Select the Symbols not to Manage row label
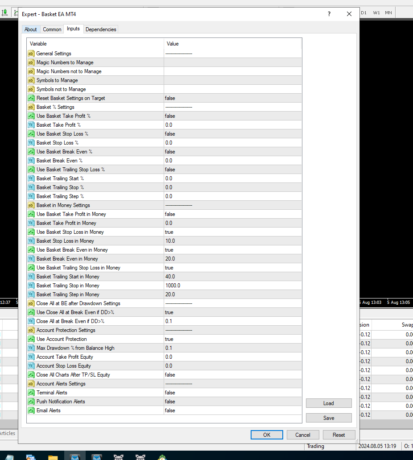This screenshot has width=413, height=460. pyautogui.click(x=61, y=89)
